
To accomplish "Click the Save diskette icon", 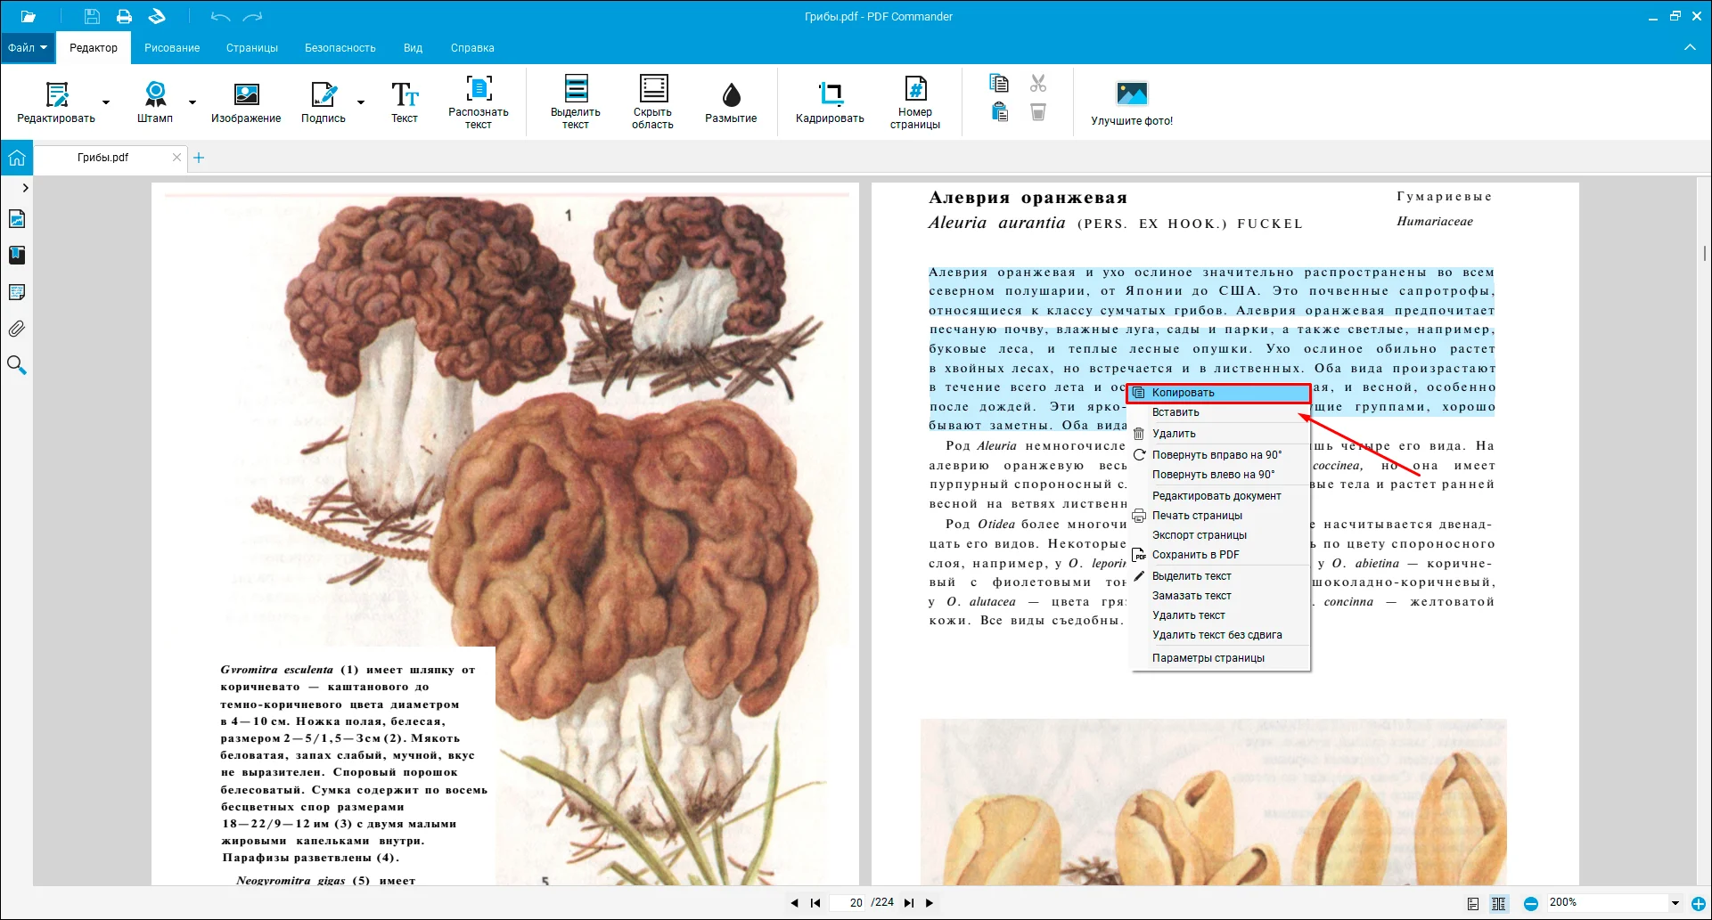I will point(92,16).
